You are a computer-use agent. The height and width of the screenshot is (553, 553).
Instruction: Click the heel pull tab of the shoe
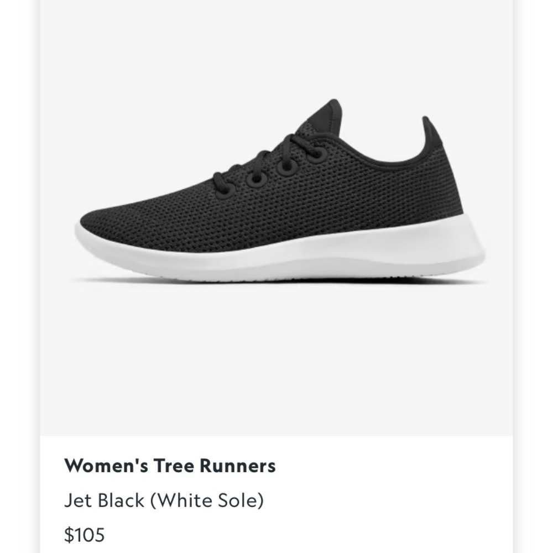[x=432, y=132]
